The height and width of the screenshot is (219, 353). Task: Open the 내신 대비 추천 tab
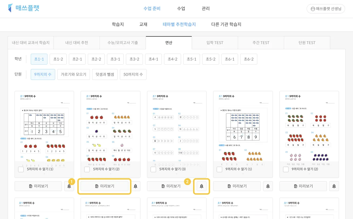(x=77, y=43)
